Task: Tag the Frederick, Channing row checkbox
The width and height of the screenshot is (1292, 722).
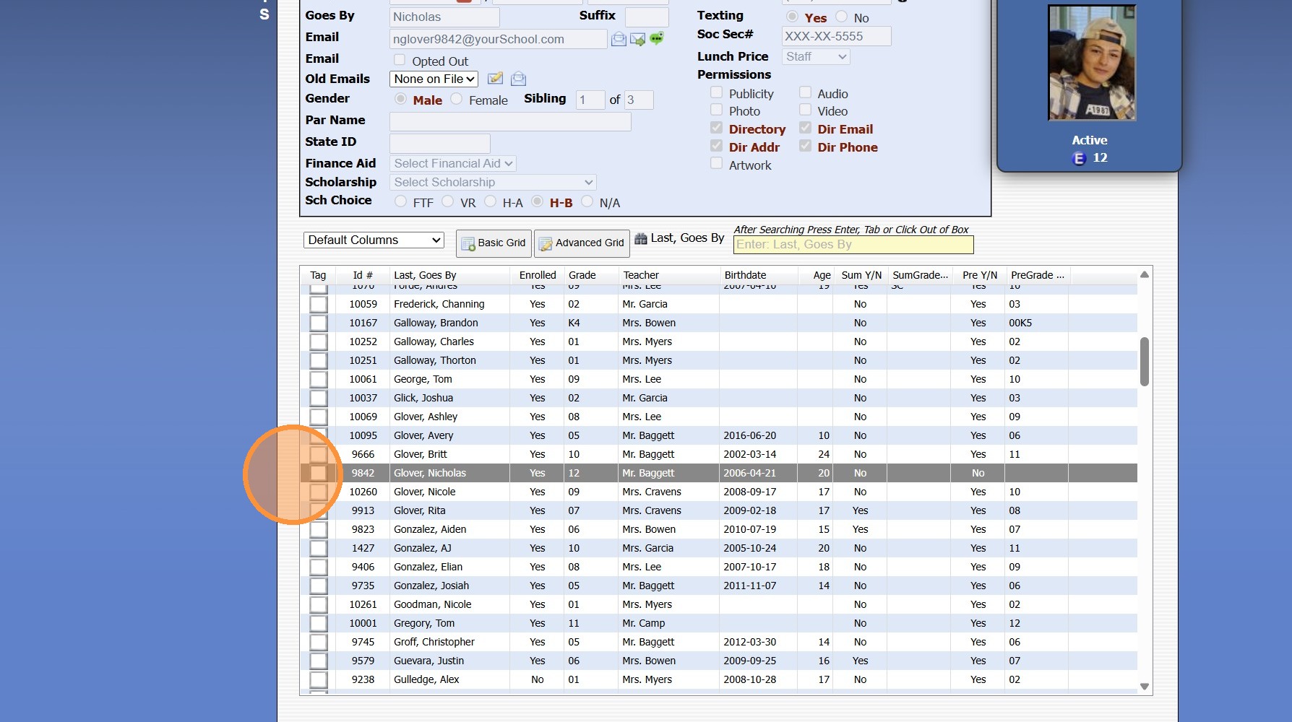Action: pos(319,304)
